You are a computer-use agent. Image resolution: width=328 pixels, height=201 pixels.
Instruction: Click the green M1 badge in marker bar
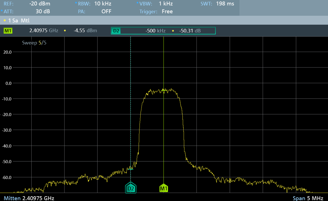point(8,31)
